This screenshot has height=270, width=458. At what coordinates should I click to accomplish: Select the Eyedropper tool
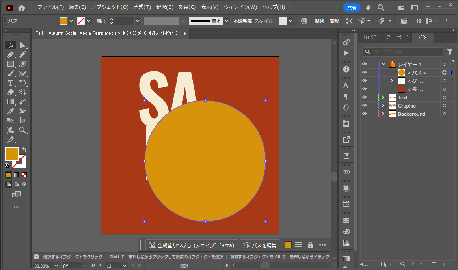pos(11,111)
